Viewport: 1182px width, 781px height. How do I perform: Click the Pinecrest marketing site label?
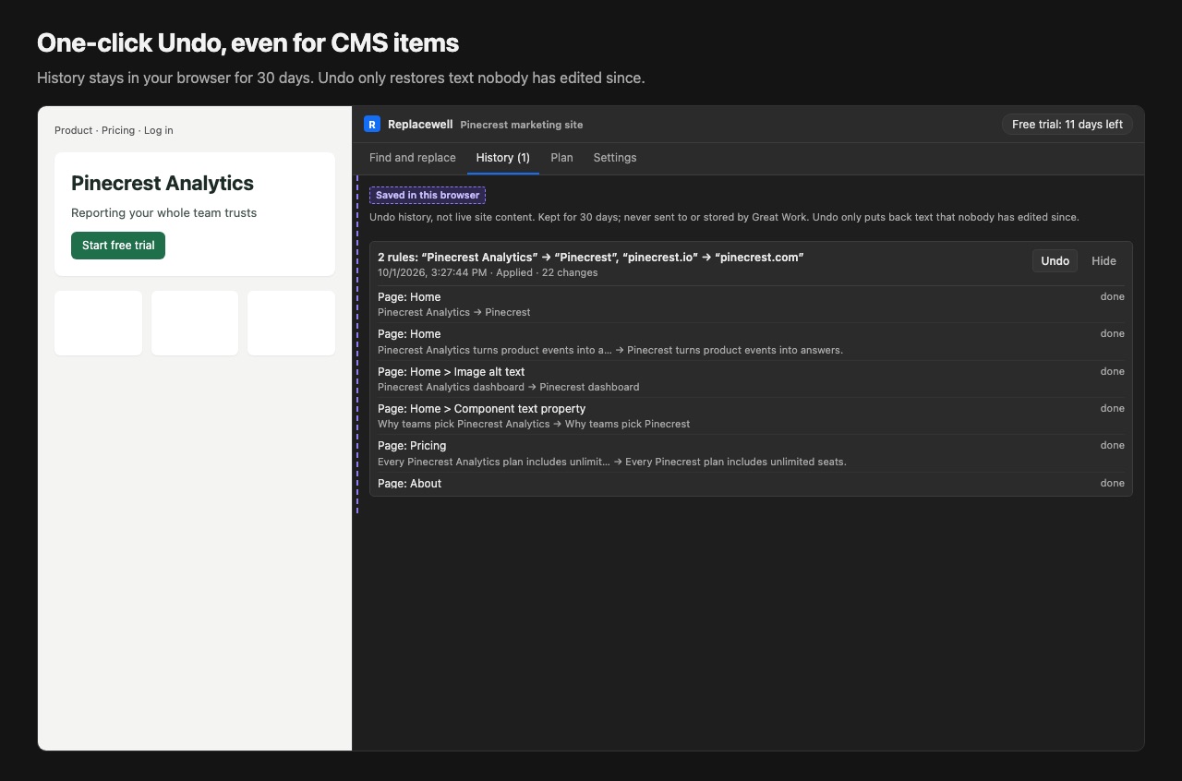tap(522, 125)
